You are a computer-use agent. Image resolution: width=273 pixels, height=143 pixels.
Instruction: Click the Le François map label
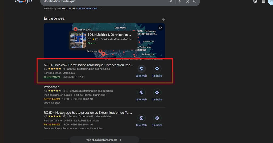tap(148, 54)
